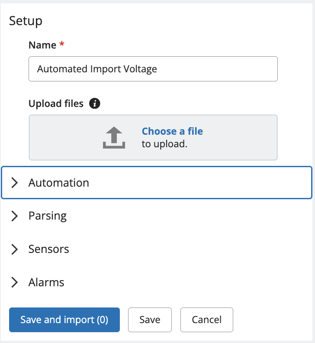Focus the Name input field
315x343 pixels.
[x=153, y=69]
